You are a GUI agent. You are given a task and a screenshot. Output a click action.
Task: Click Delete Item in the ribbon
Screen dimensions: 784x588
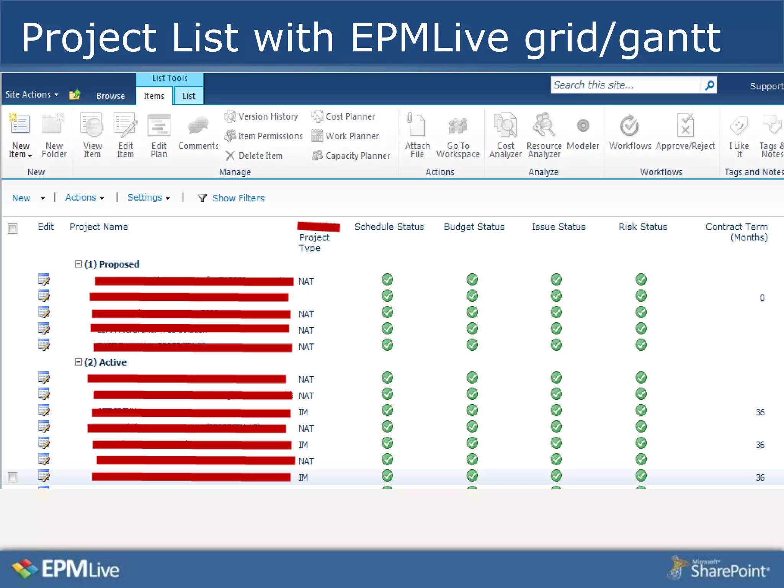[254, 155]
